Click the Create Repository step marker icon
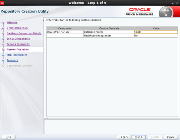180x140 pixels. click(3, 28)
